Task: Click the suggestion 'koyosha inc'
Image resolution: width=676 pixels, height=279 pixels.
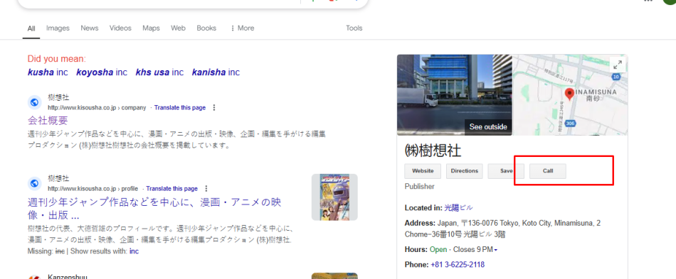Action: pos(102,72)
